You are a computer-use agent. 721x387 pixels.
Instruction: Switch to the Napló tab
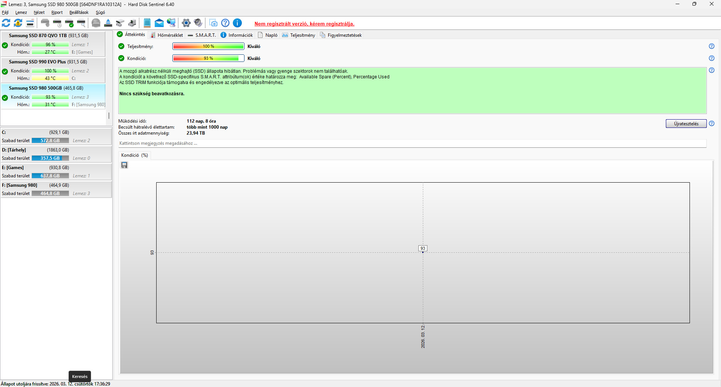pyautogui.click(x=267, y=35)
